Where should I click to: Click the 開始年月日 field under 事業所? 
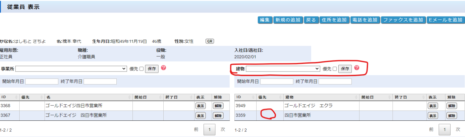pyautogui.click(x=42, y=81)
